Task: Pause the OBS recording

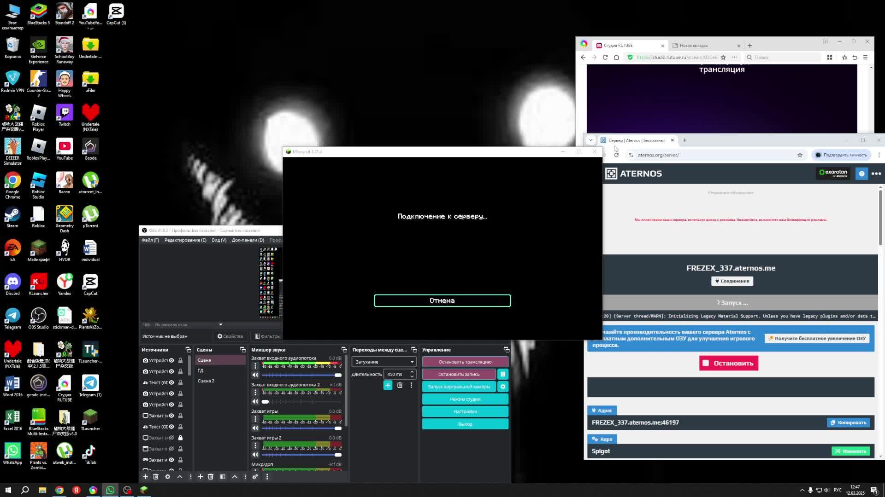Action: [503, 375]
